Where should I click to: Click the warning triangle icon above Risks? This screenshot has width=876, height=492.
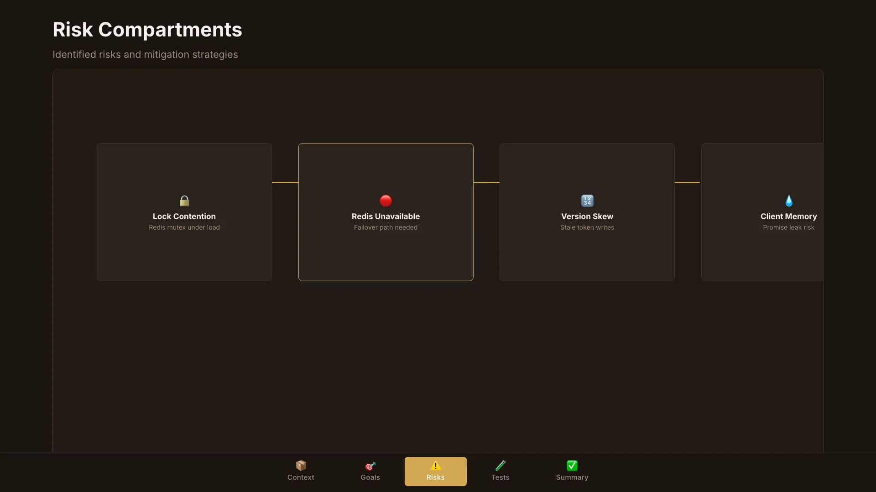(x=436, y=466)
